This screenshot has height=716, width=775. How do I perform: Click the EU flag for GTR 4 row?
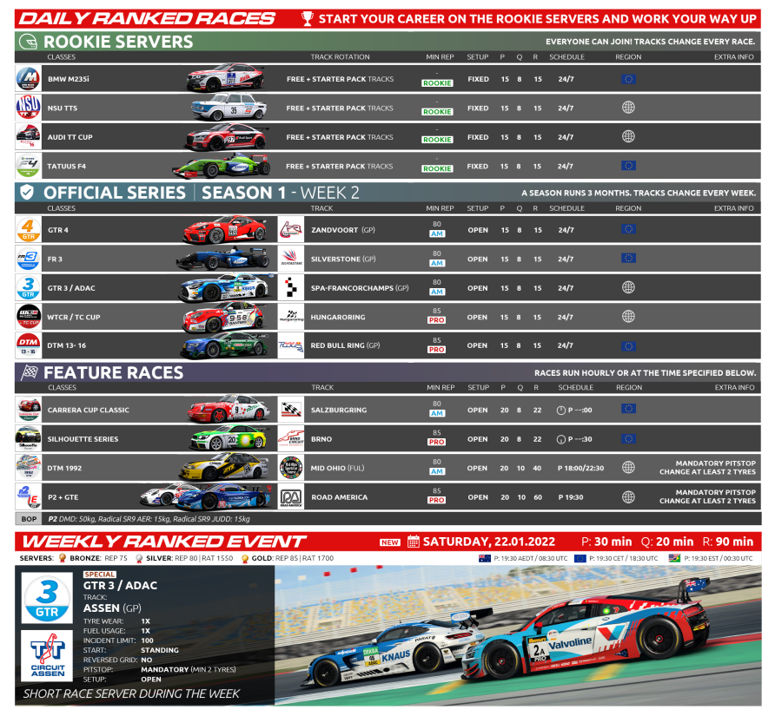click(628, 230)
